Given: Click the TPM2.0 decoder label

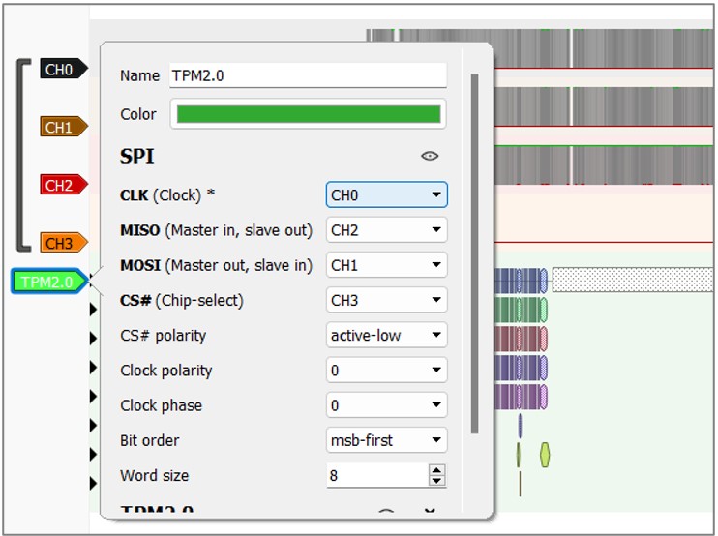Looking at the screenshot, I should tap(49, 281).
